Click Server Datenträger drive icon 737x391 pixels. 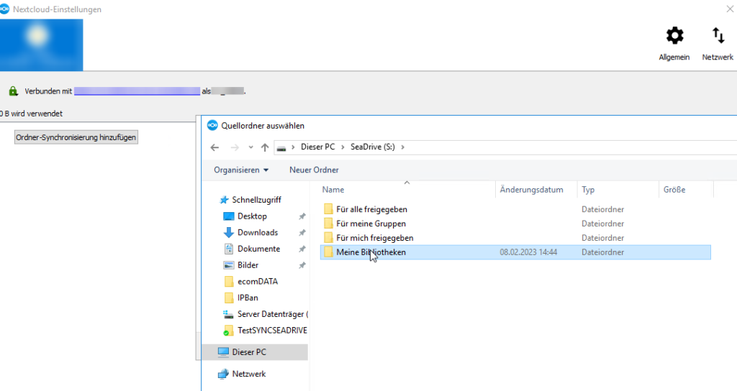click(228, 314)
